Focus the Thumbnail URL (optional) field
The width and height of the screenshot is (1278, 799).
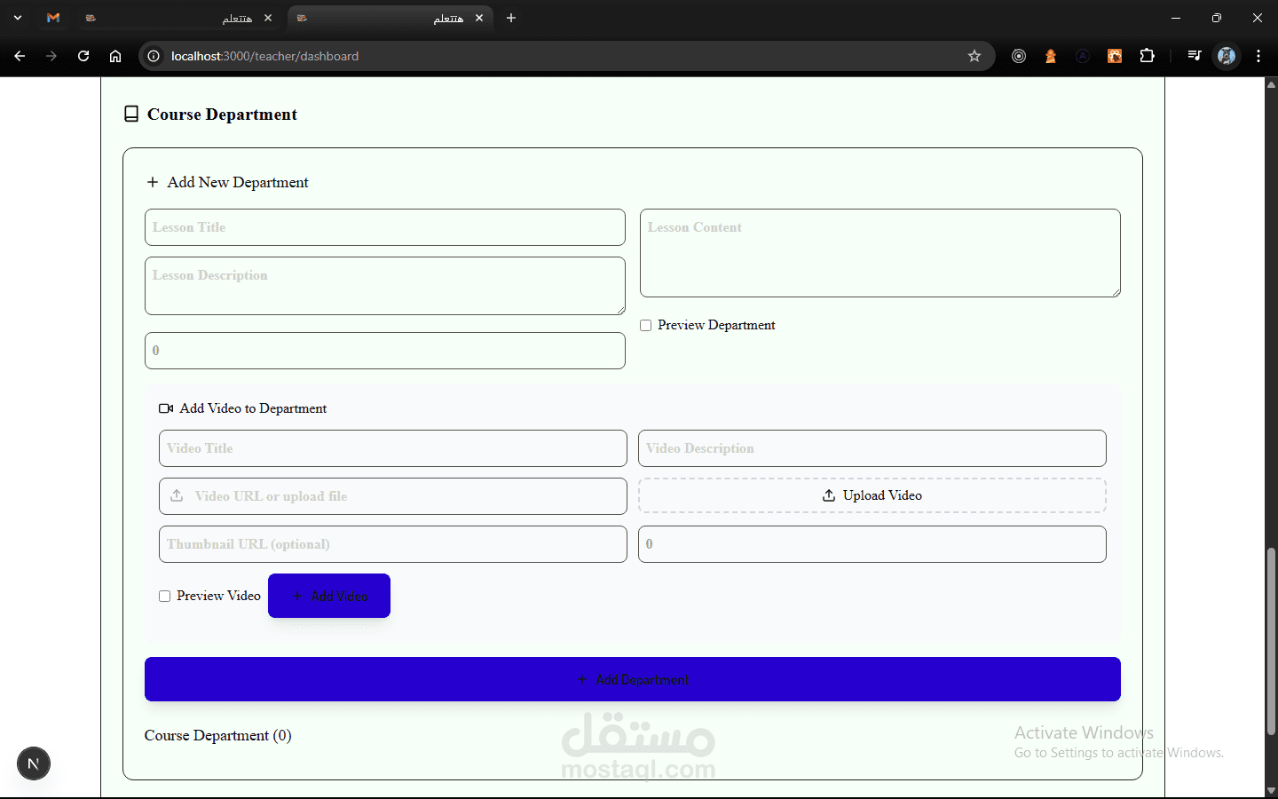coord(393,544)
